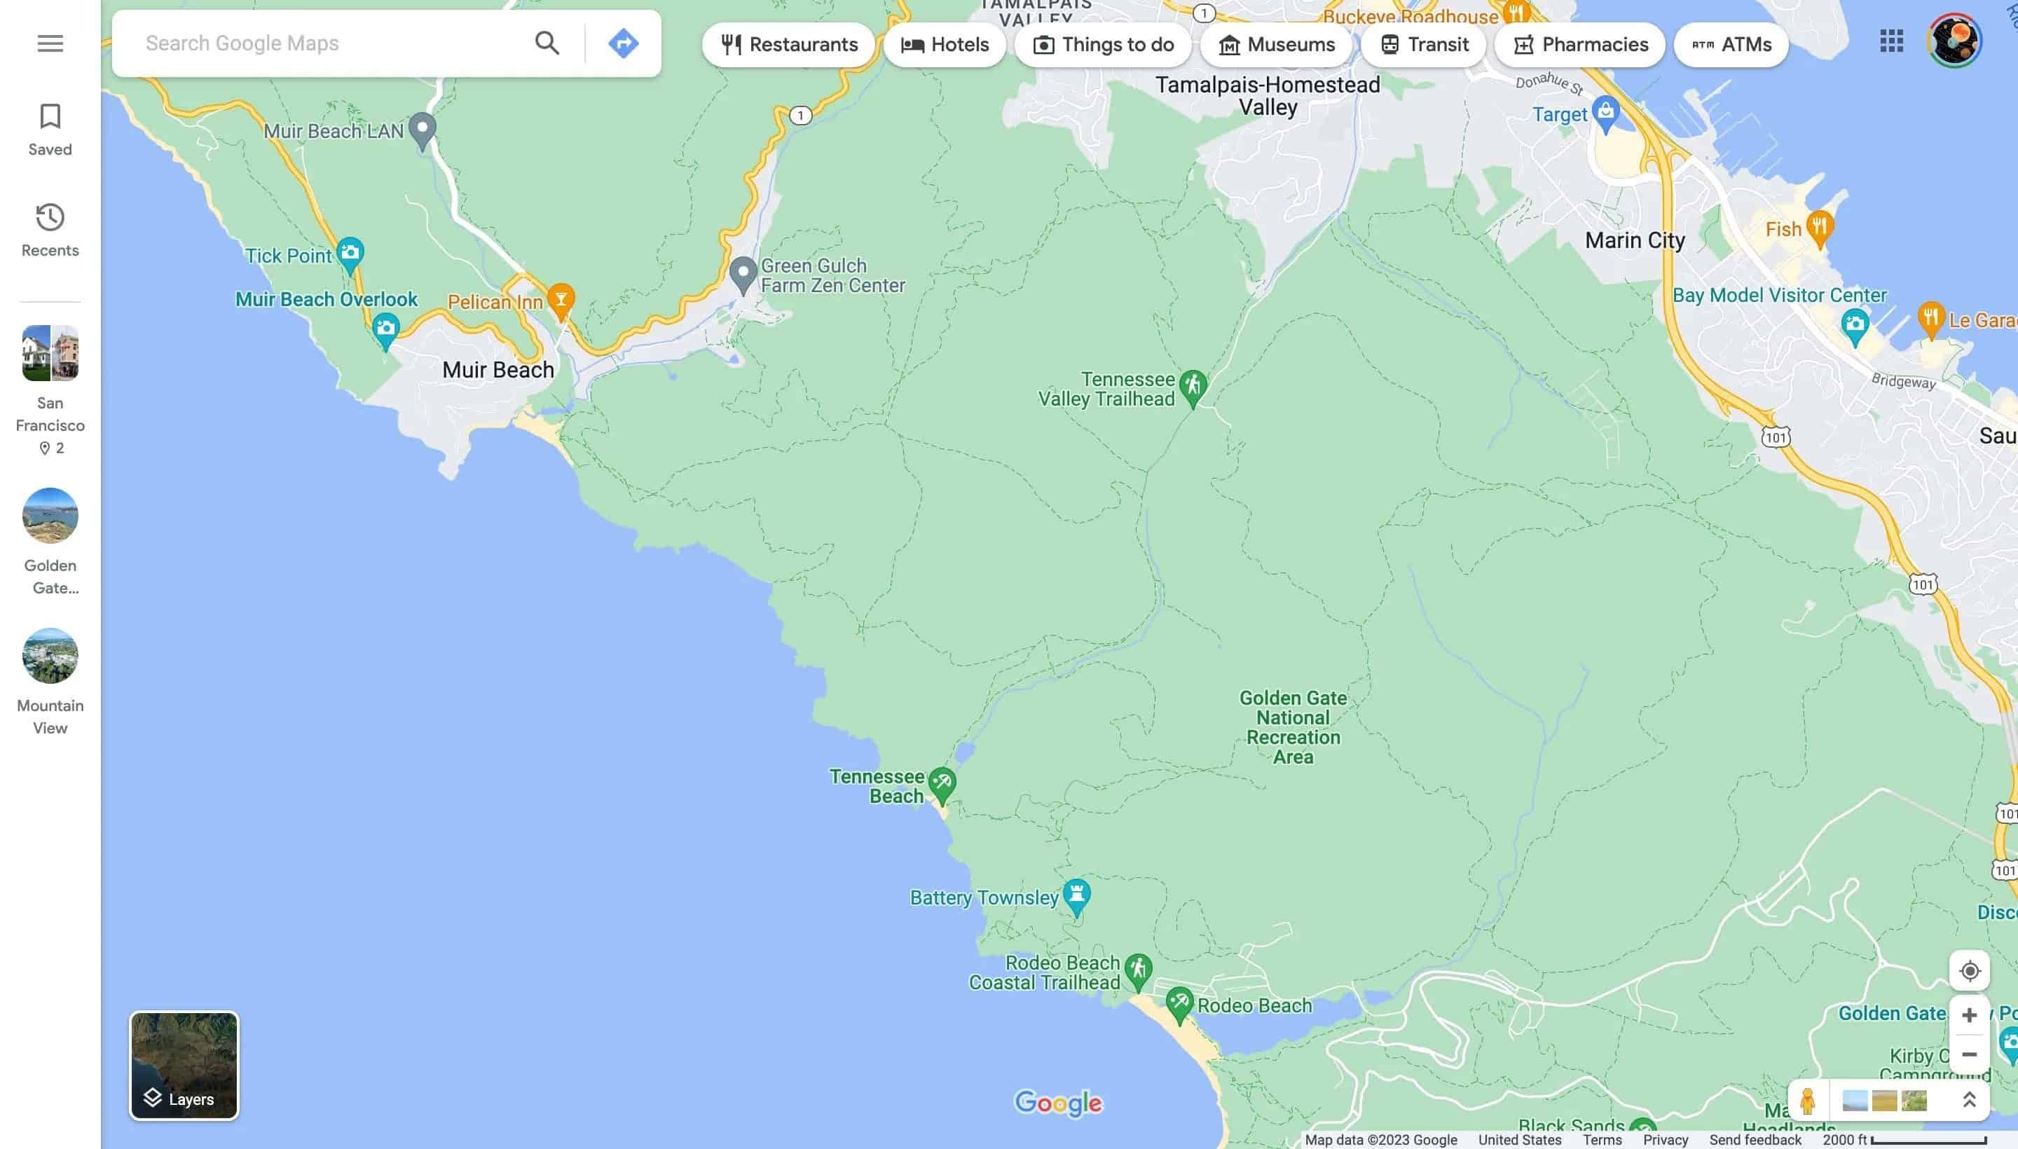Open the Saved places panel
The image size is (2018, 1149).
click(50, 130)
